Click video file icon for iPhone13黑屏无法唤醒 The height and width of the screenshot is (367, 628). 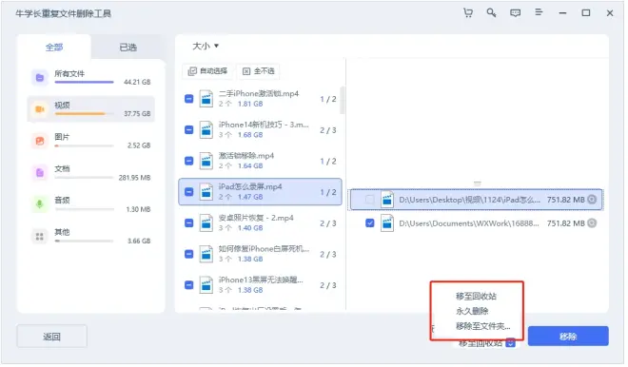coord(206,285)
